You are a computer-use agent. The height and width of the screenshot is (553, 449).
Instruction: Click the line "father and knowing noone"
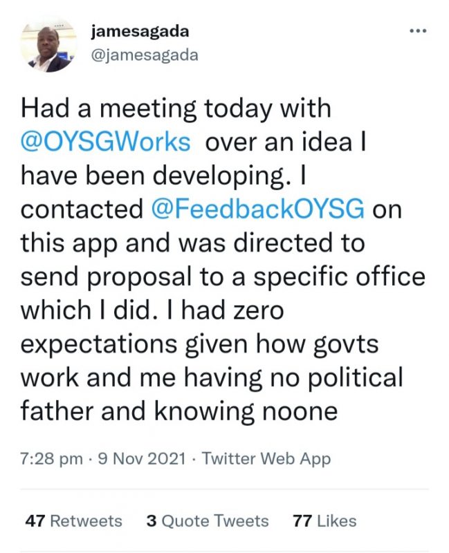point(178,411)
